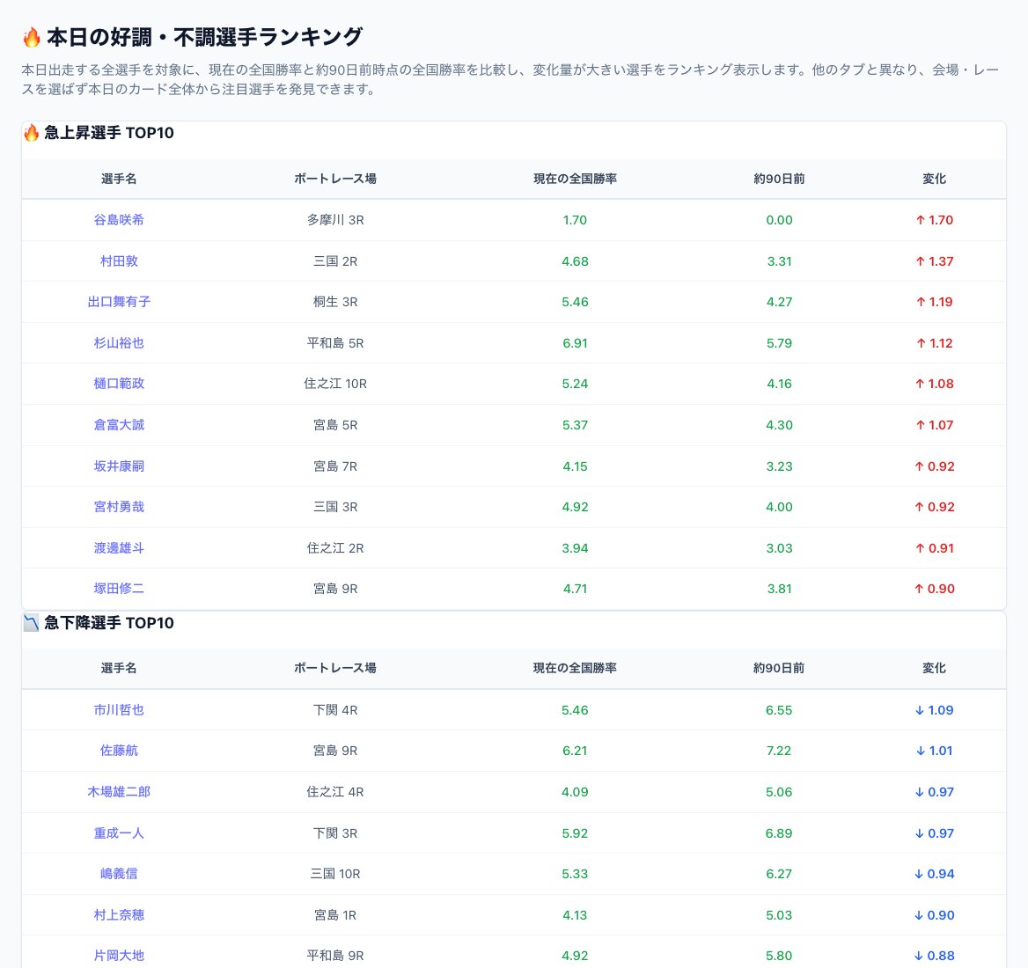This screenshot has width=1028, height=968.
Task: Open player link 渡邊雄斗
Action: [119, 548]
